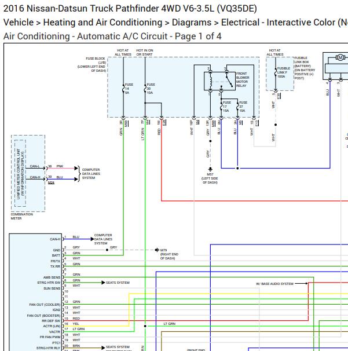Click the Fuse 17 15A symbol

(221, 107)
